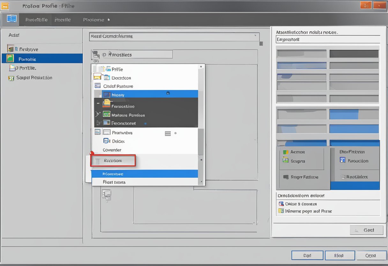388x266 pixels.
Task: Click the Gacl button
Action: (x=366, y=230)
